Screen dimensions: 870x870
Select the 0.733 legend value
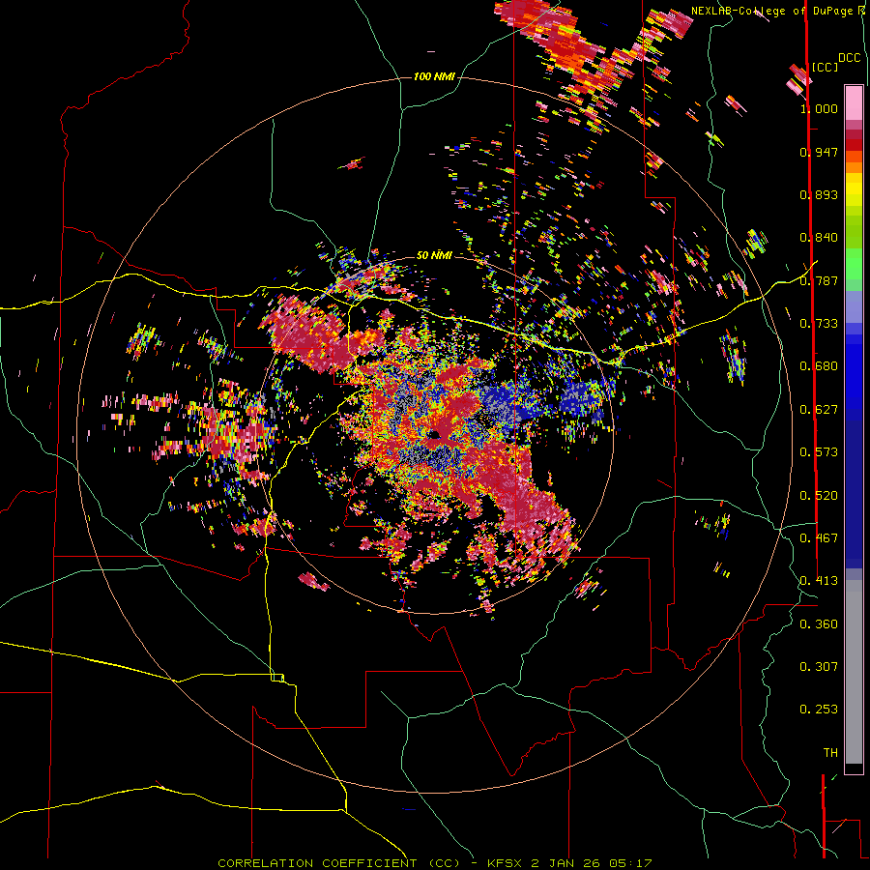pos(819,324)
